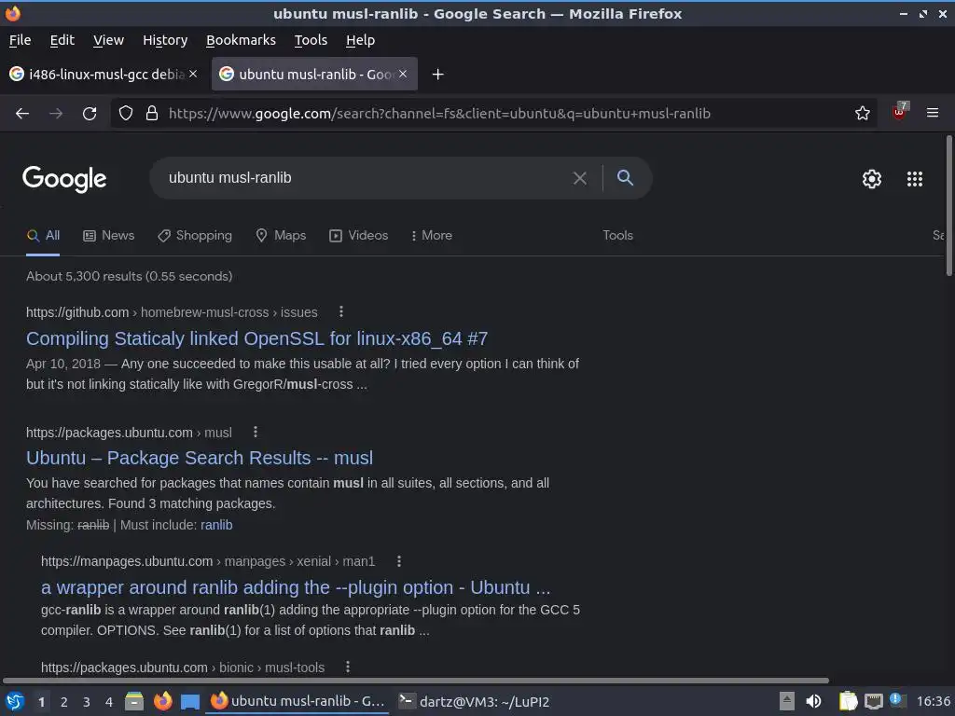Open Google quick settings gear
Image resolution: width=955 pixels, height=716 pixels.
click(x=872, y=178)
